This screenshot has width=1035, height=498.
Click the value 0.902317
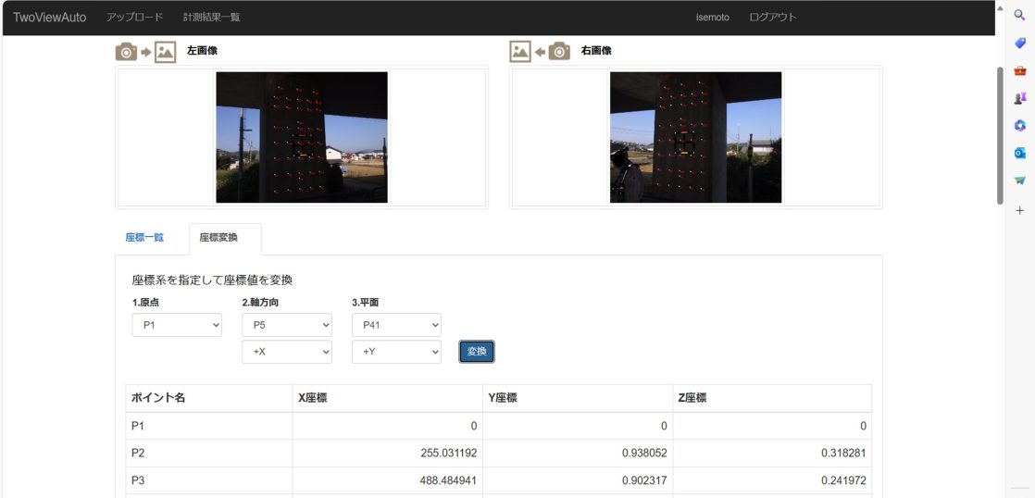point(642,480)
